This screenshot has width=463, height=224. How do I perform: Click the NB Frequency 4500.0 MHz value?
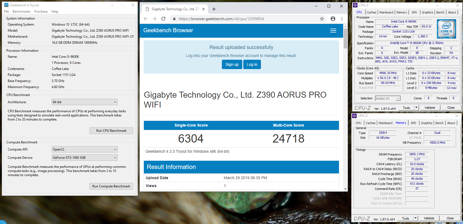coord(437,143)
